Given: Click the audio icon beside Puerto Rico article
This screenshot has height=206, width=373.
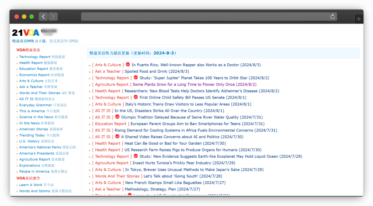Looking at the screenshot, I should (127, 65).
